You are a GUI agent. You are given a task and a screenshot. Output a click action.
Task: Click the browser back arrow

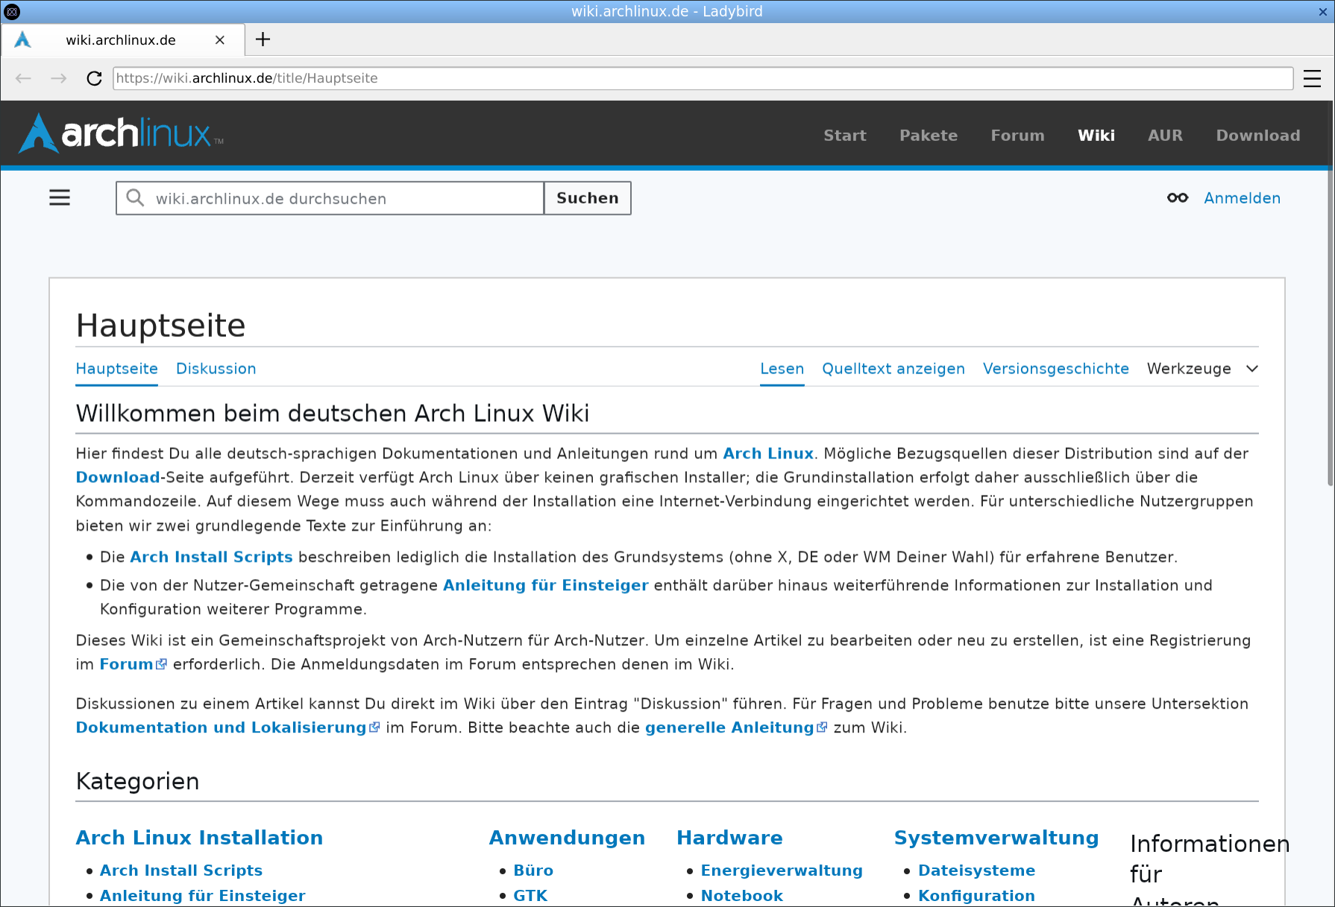(23, 78)
